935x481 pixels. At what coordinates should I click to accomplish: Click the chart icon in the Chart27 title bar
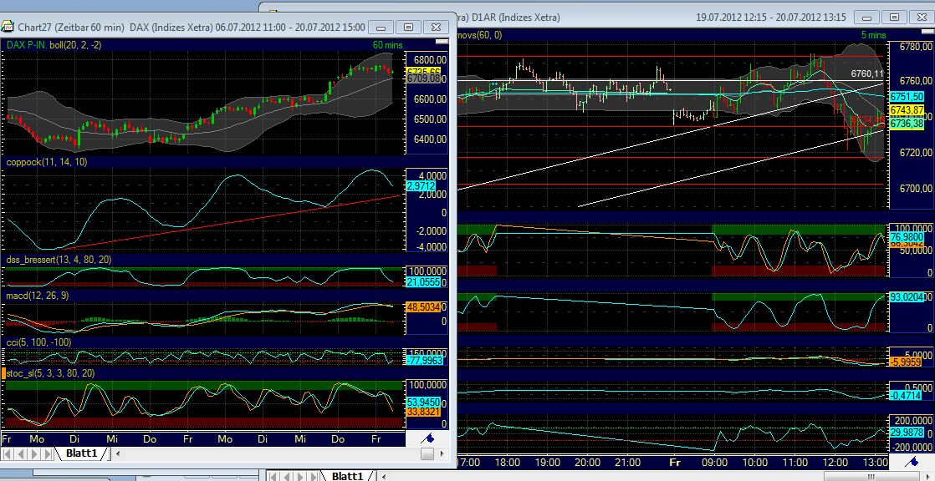[x=8, y=26]
